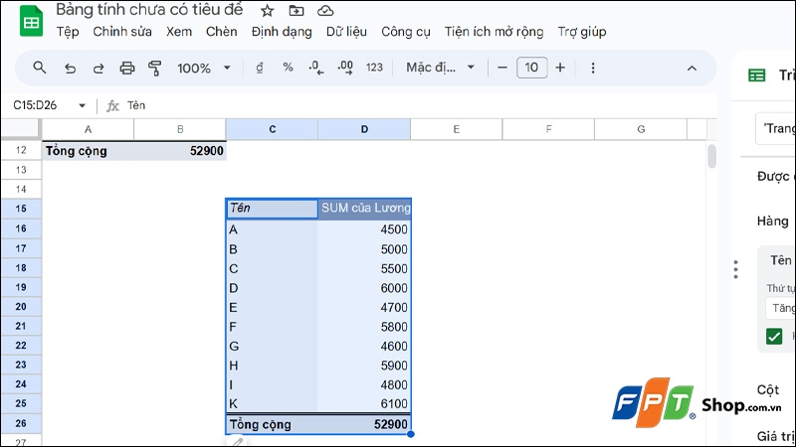The height and width of the screenshot is (447, 796).
Task: Open the Định dạng menu
Action: pos(282,32)
